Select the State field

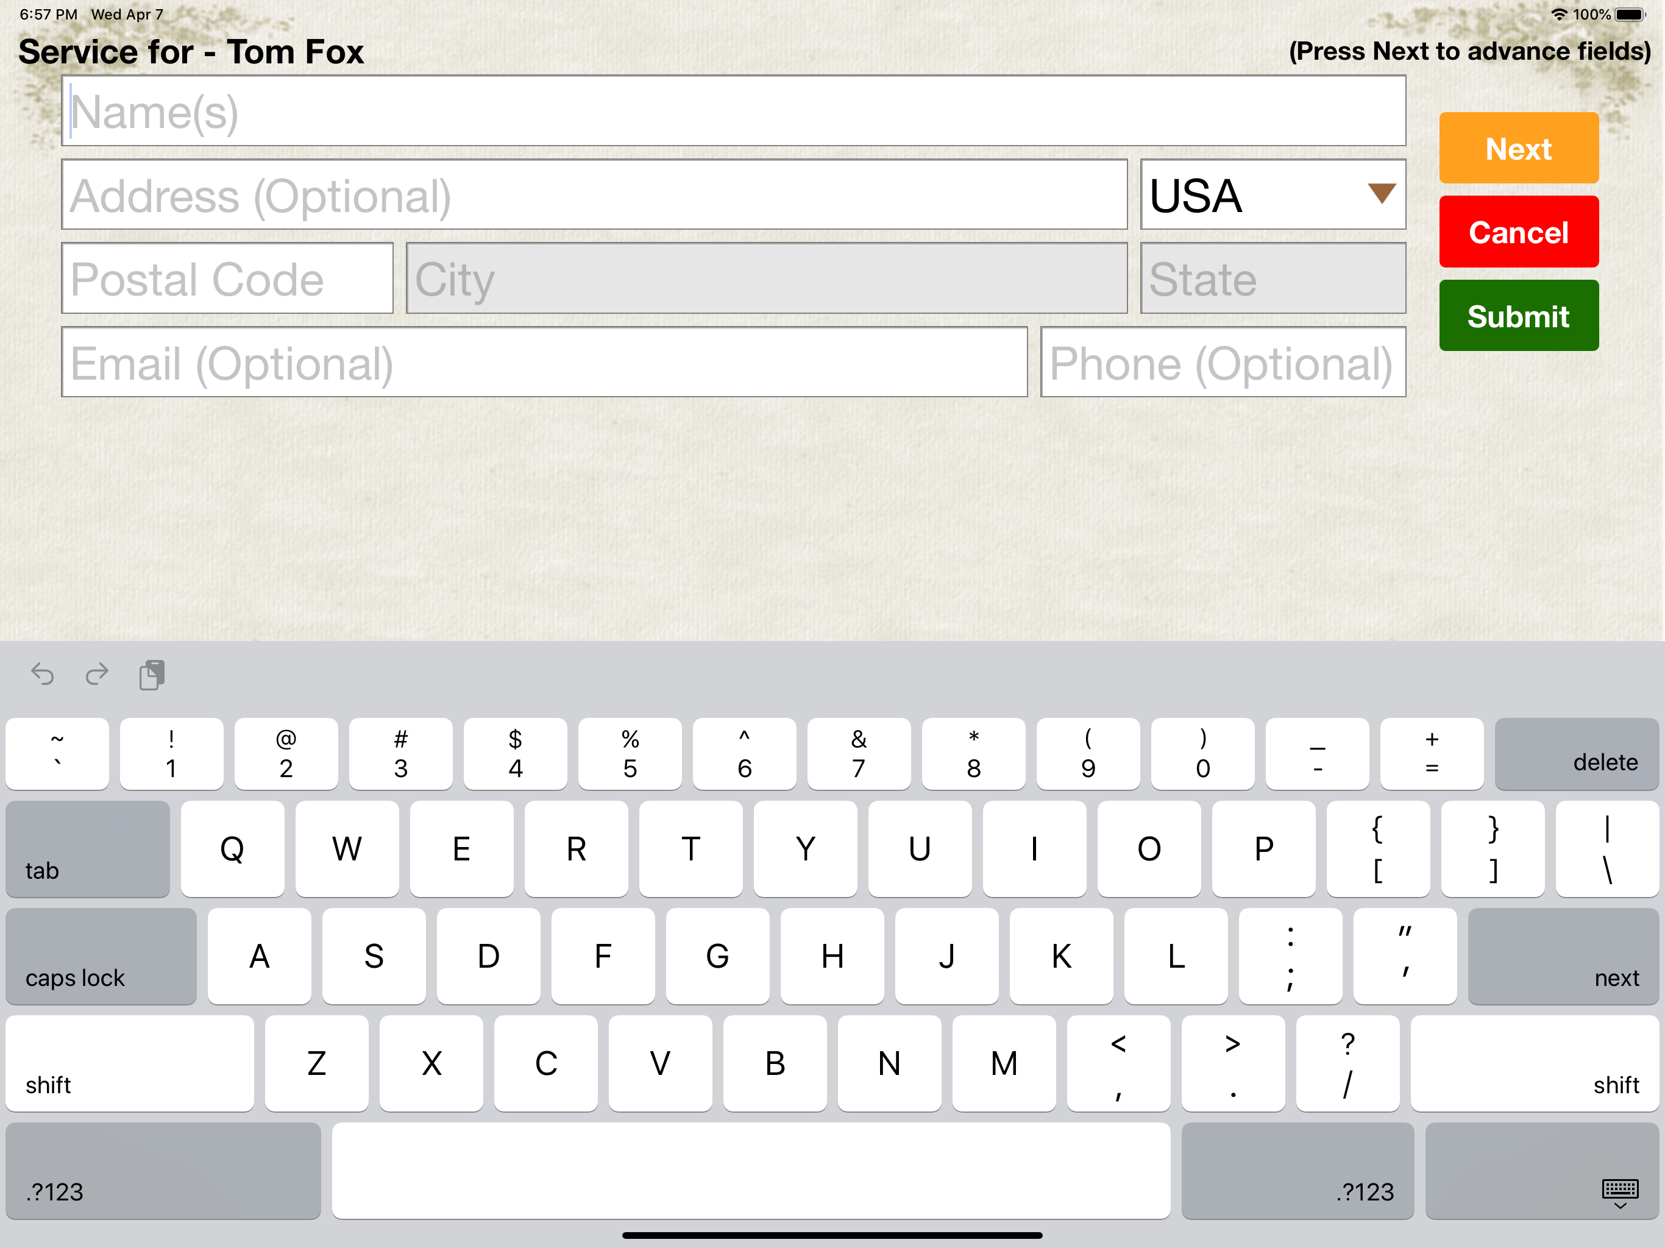[x=1273, y=278]
